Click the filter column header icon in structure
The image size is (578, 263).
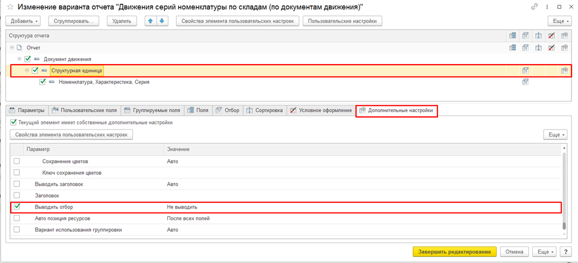tap(526, 36)
